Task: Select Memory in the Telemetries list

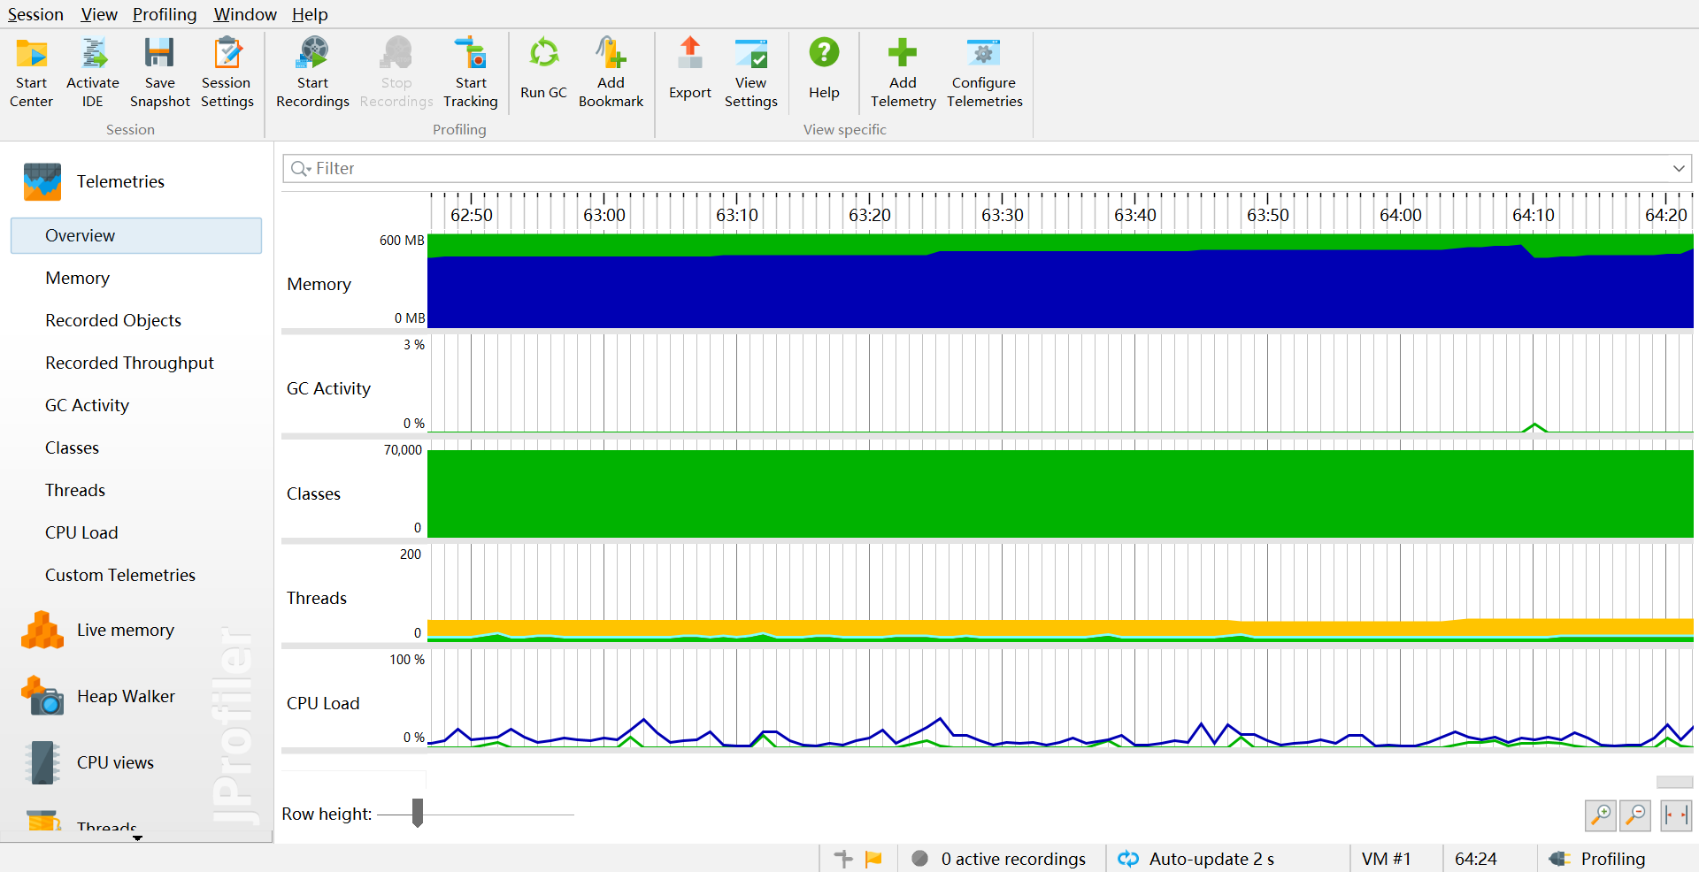Action: coord(78,279)
